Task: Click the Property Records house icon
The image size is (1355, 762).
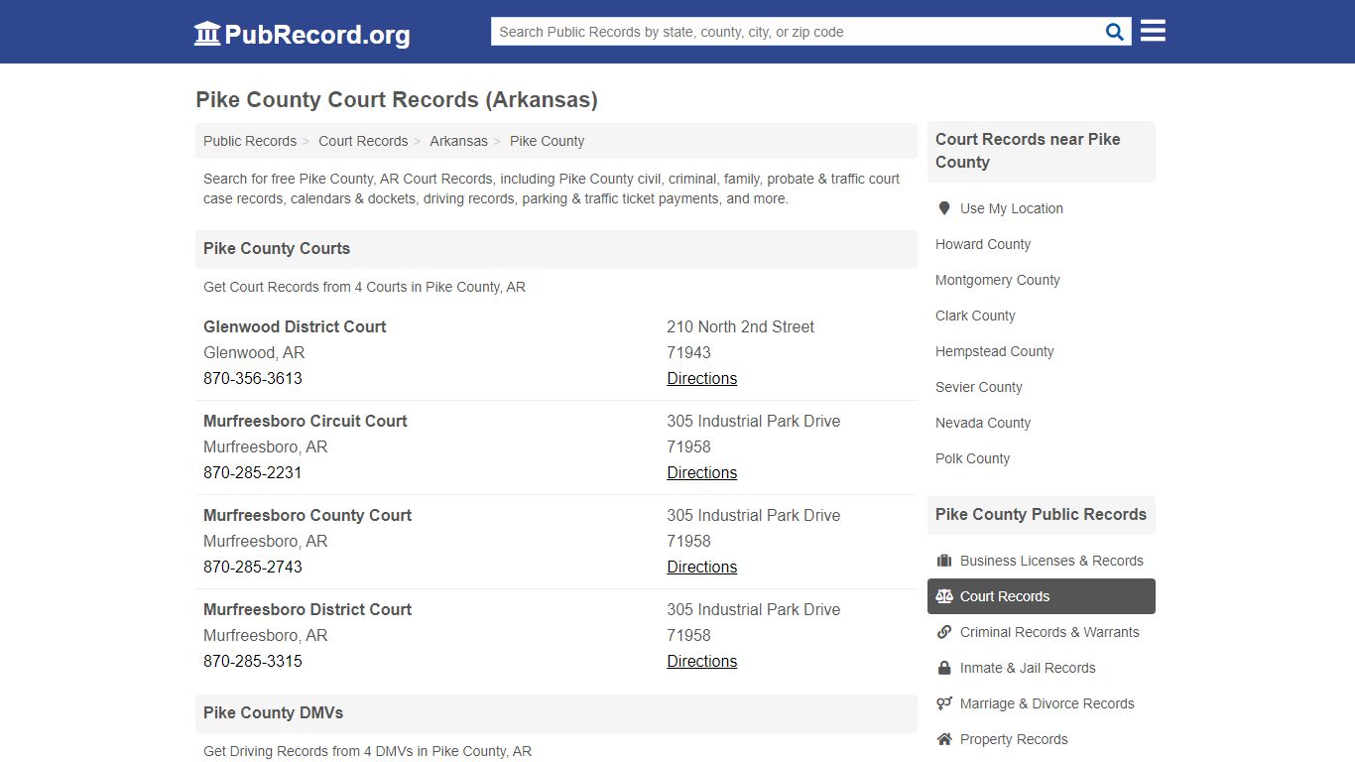Action: (944, 739)
